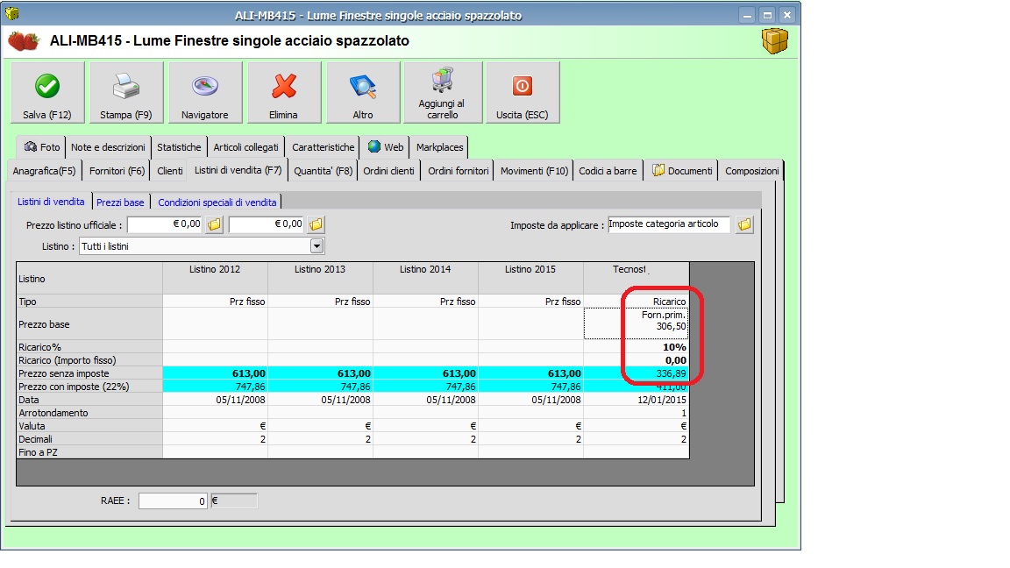Screen dimensions: 1010x568
Task: Open the Foto tab
Action: click(42, 147)
